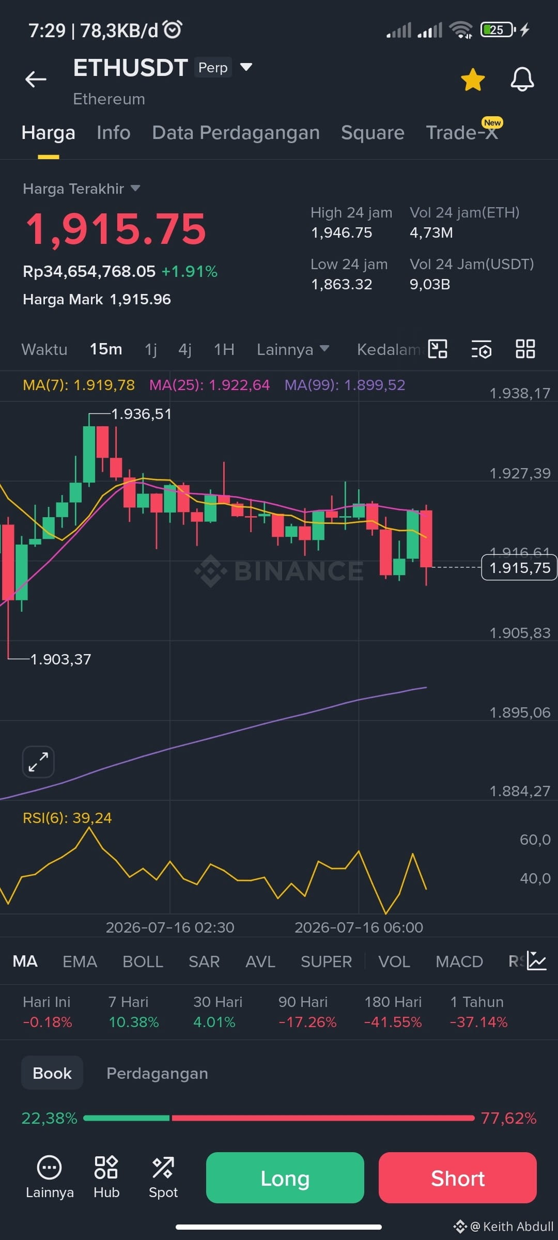Tap the 7 Hari 10.38% change
The width and height of the screenshot is (558, 1240).
(133, 1012)
